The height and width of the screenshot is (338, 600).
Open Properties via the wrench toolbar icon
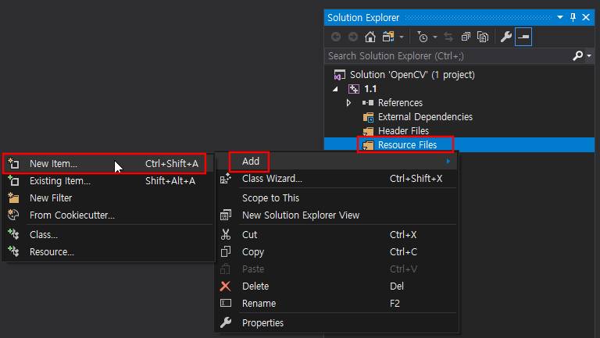click(505, 37)
